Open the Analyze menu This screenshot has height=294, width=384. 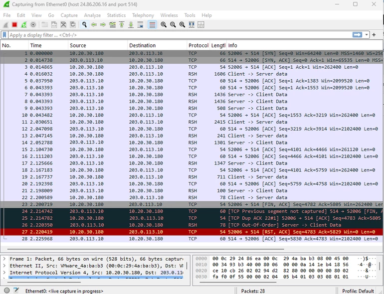pos(92,15)
